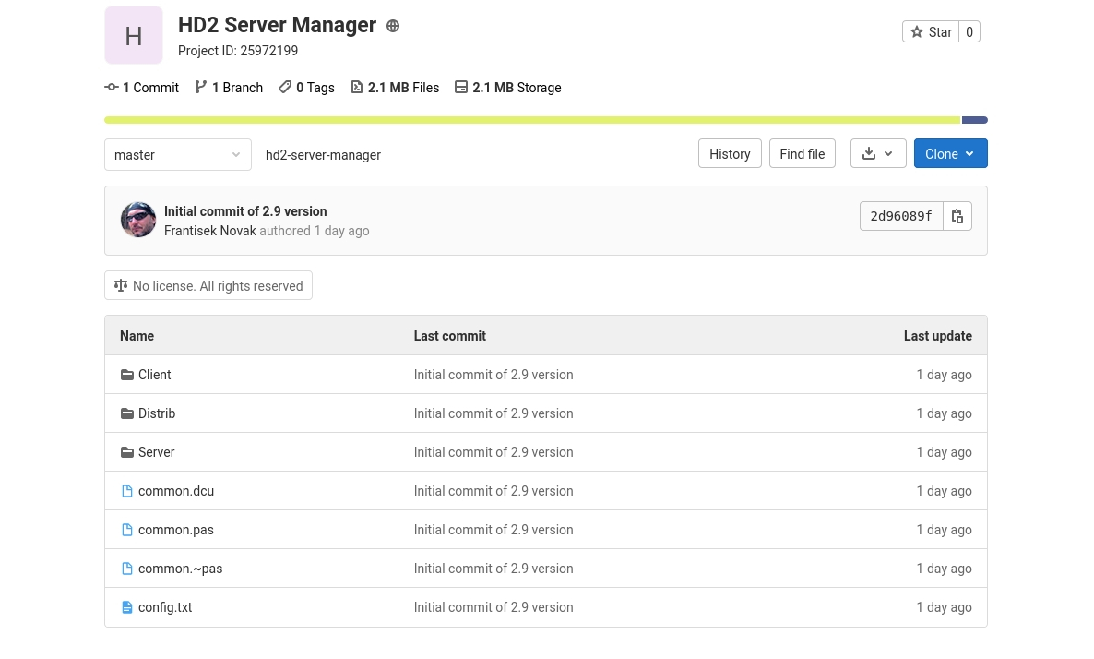Click the scales icon for license
This screenshot has height=659, width=1094.
pyautogui.click(x=121, y=286)
